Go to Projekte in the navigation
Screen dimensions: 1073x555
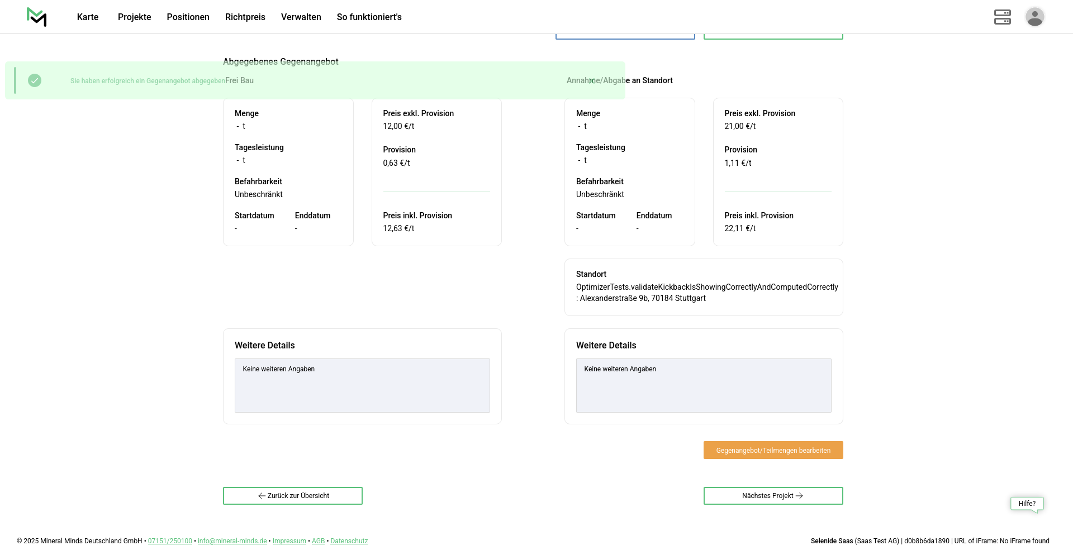pos(134,17)
